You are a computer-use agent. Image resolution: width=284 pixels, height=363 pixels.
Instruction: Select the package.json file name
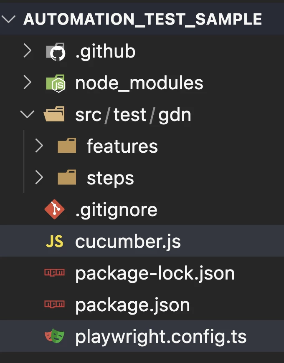click(x=132, y=305)
